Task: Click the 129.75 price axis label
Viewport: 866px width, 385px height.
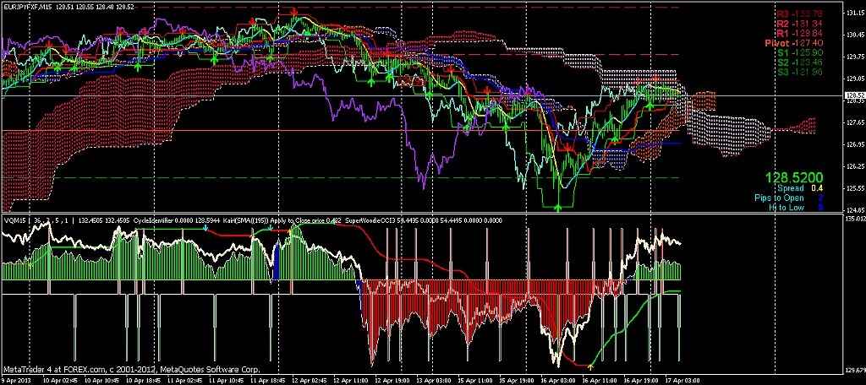Action: (x=855, y=57)
